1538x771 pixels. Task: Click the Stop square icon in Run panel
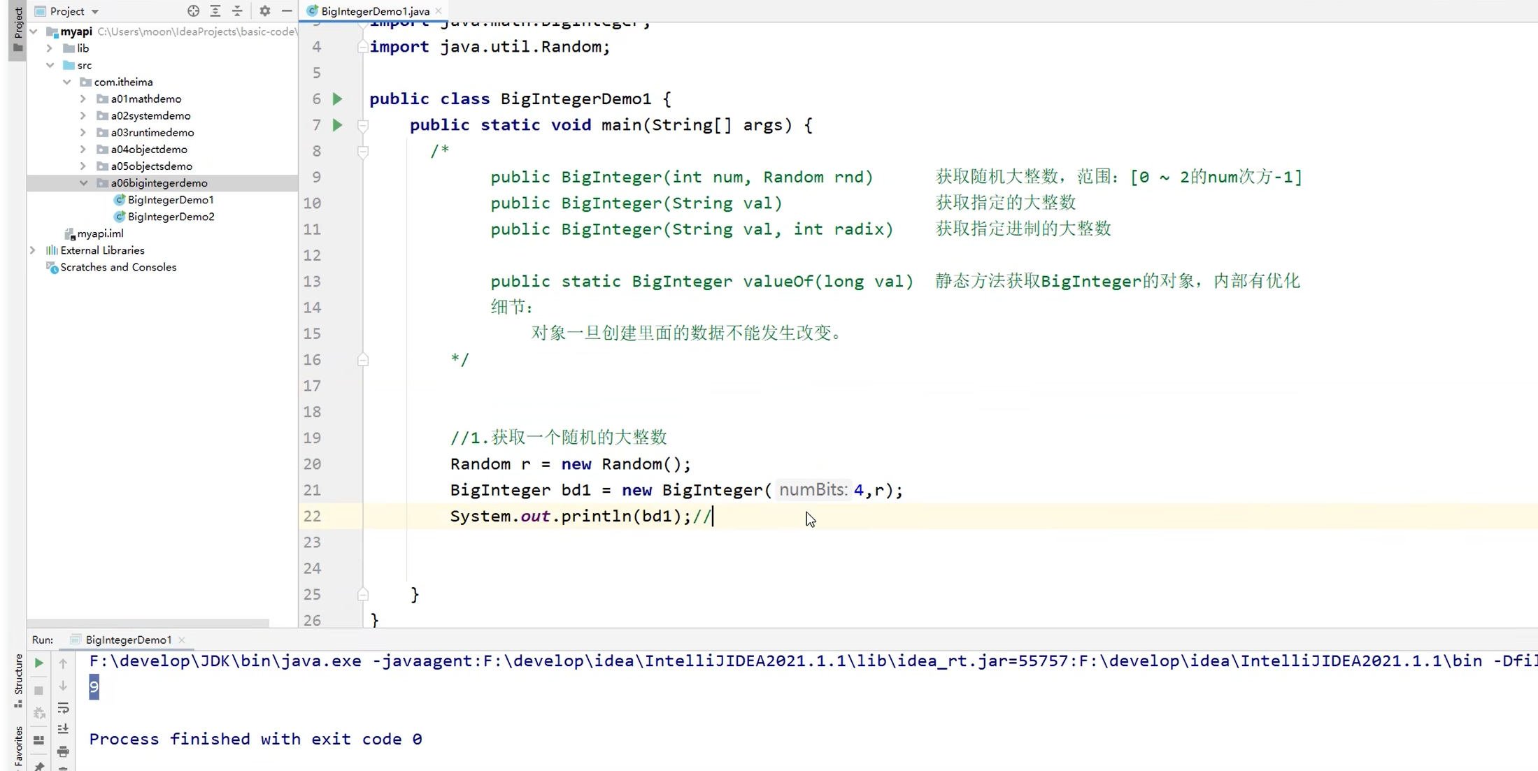pos(39,690)
